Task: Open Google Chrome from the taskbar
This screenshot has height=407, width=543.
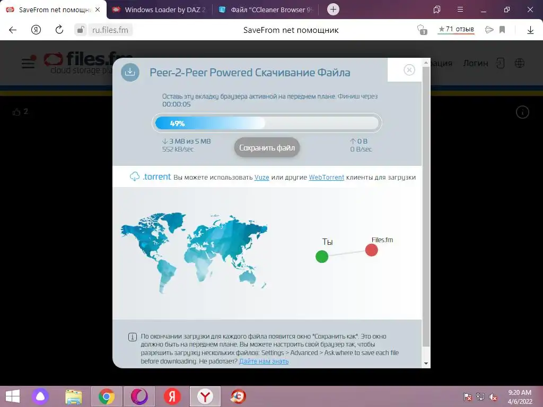Action: tap(106, 396)
